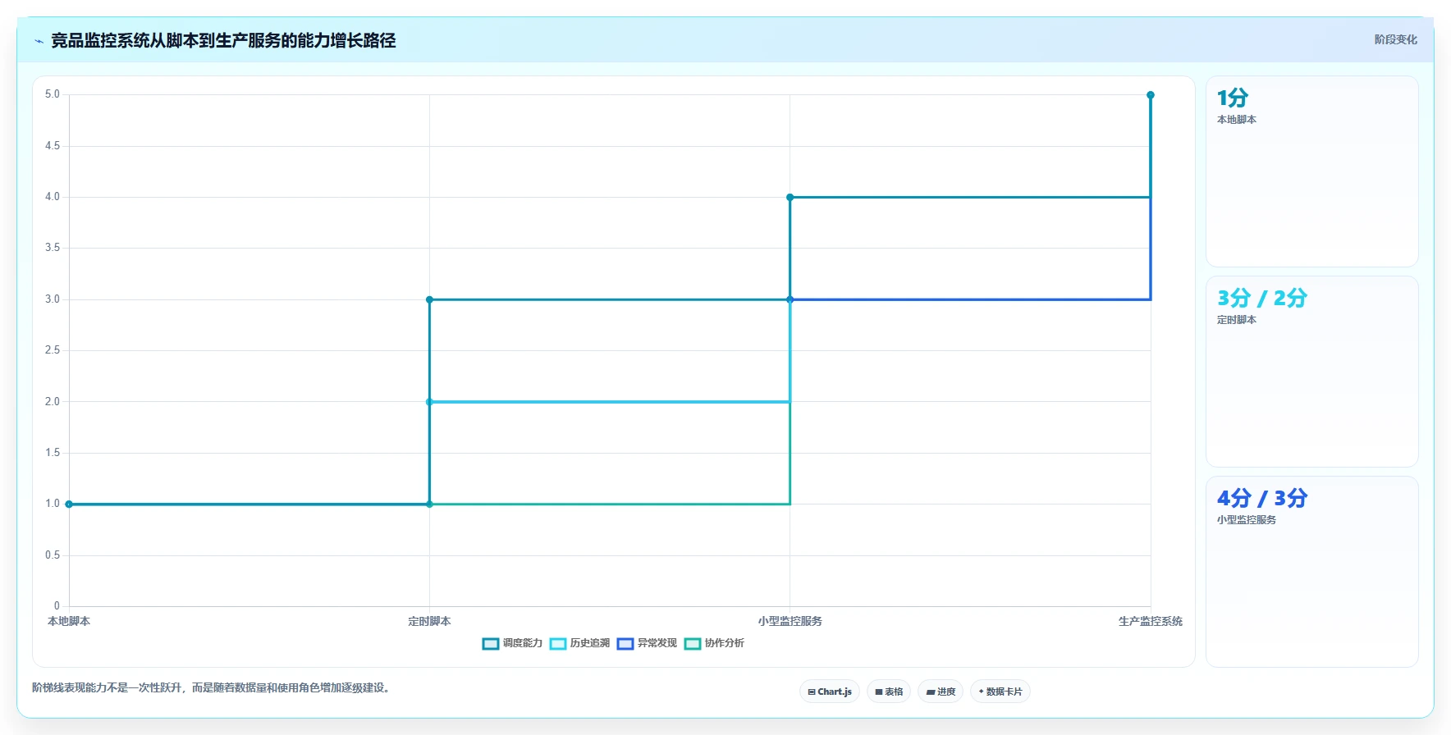Click the data point at 定时脚本 value 2.0

pyautogui.click(x=429, y=402)
